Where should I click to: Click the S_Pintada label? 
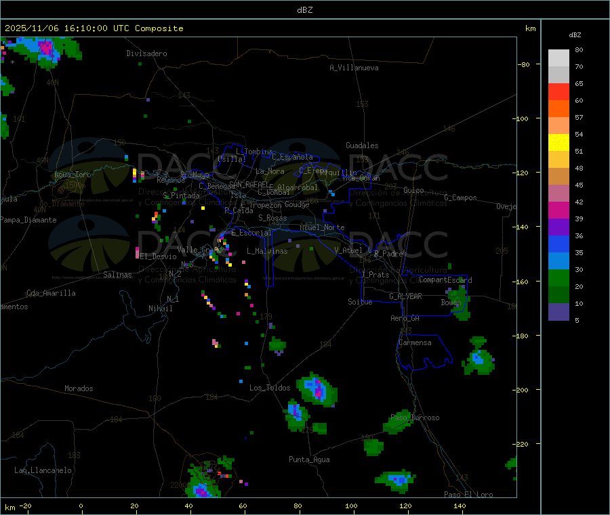click(x=181, y=196)
